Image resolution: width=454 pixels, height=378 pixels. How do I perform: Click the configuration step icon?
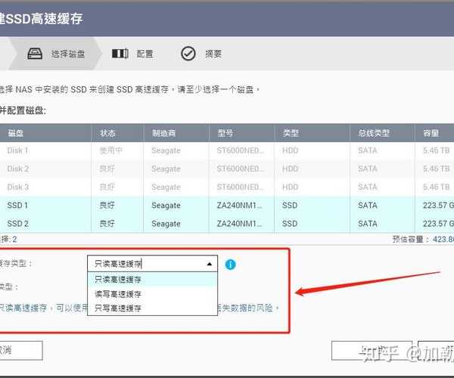[x=120, y=54]
